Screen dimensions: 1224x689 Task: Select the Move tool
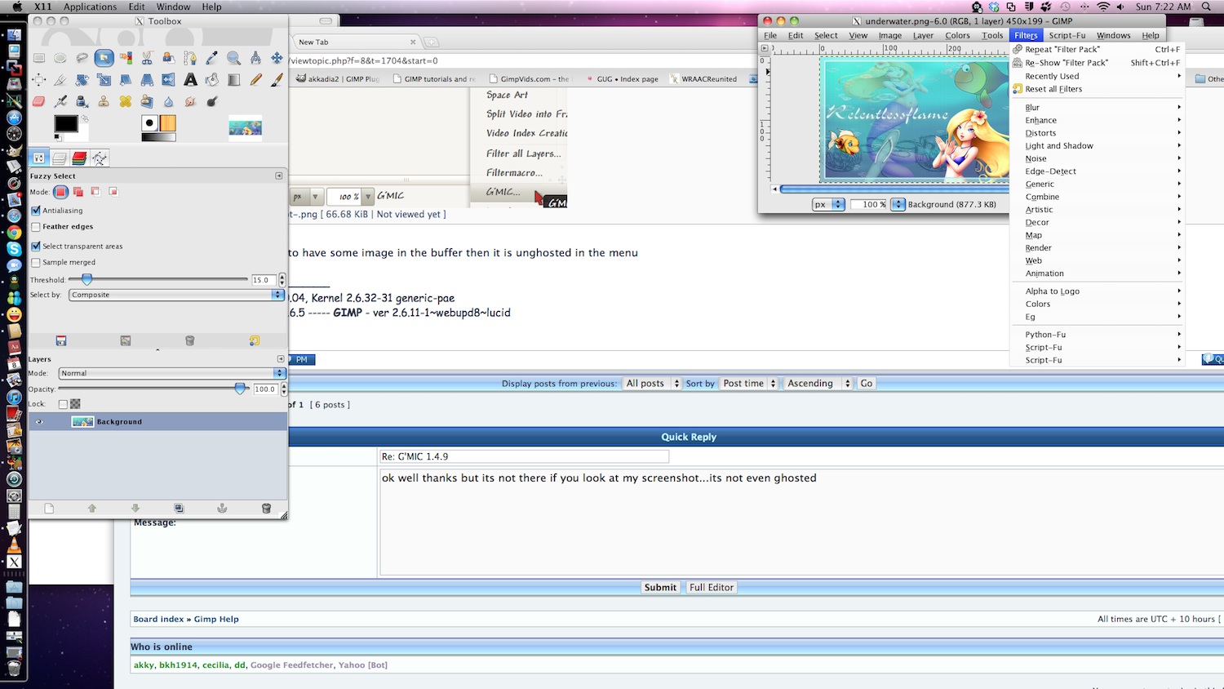click(277, 58)
